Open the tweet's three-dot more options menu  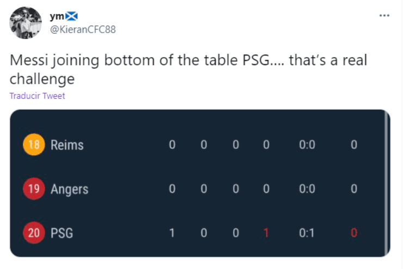tap(384, 15)
